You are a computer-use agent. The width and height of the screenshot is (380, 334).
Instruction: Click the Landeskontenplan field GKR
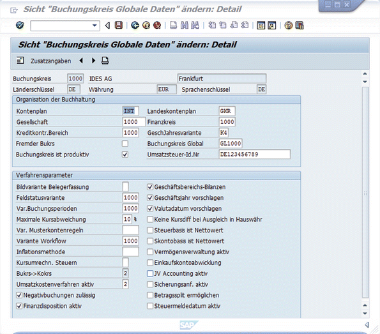click(x=227, y=111)
